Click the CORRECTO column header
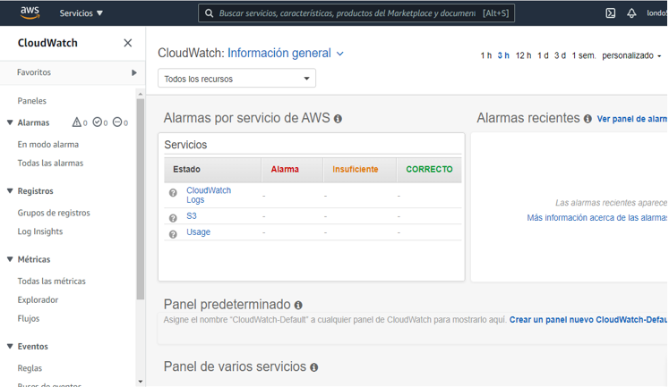The width and height of the screenshot is (669, 387). [429, 170]
